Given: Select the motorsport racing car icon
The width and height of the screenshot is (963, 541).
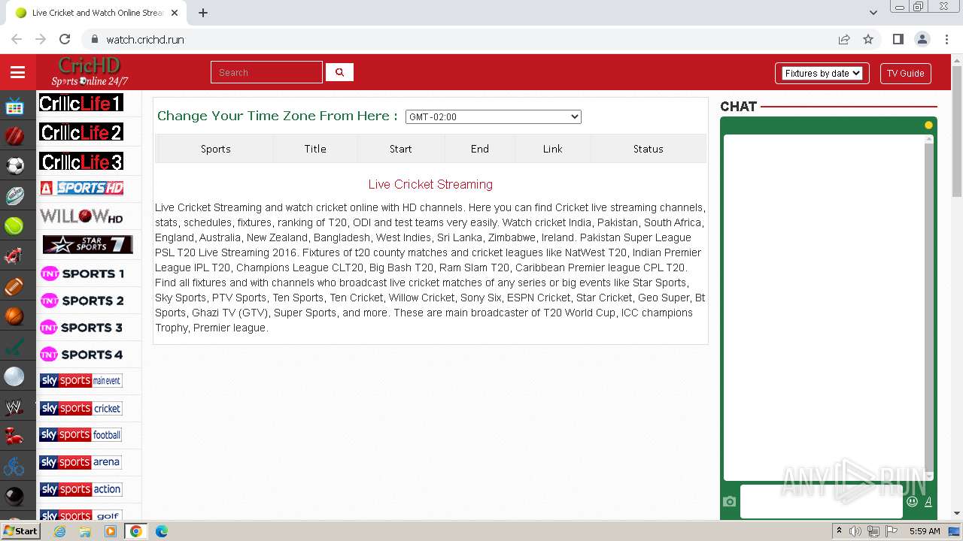Looking at the screenshot, I should [x=14, y=256].
